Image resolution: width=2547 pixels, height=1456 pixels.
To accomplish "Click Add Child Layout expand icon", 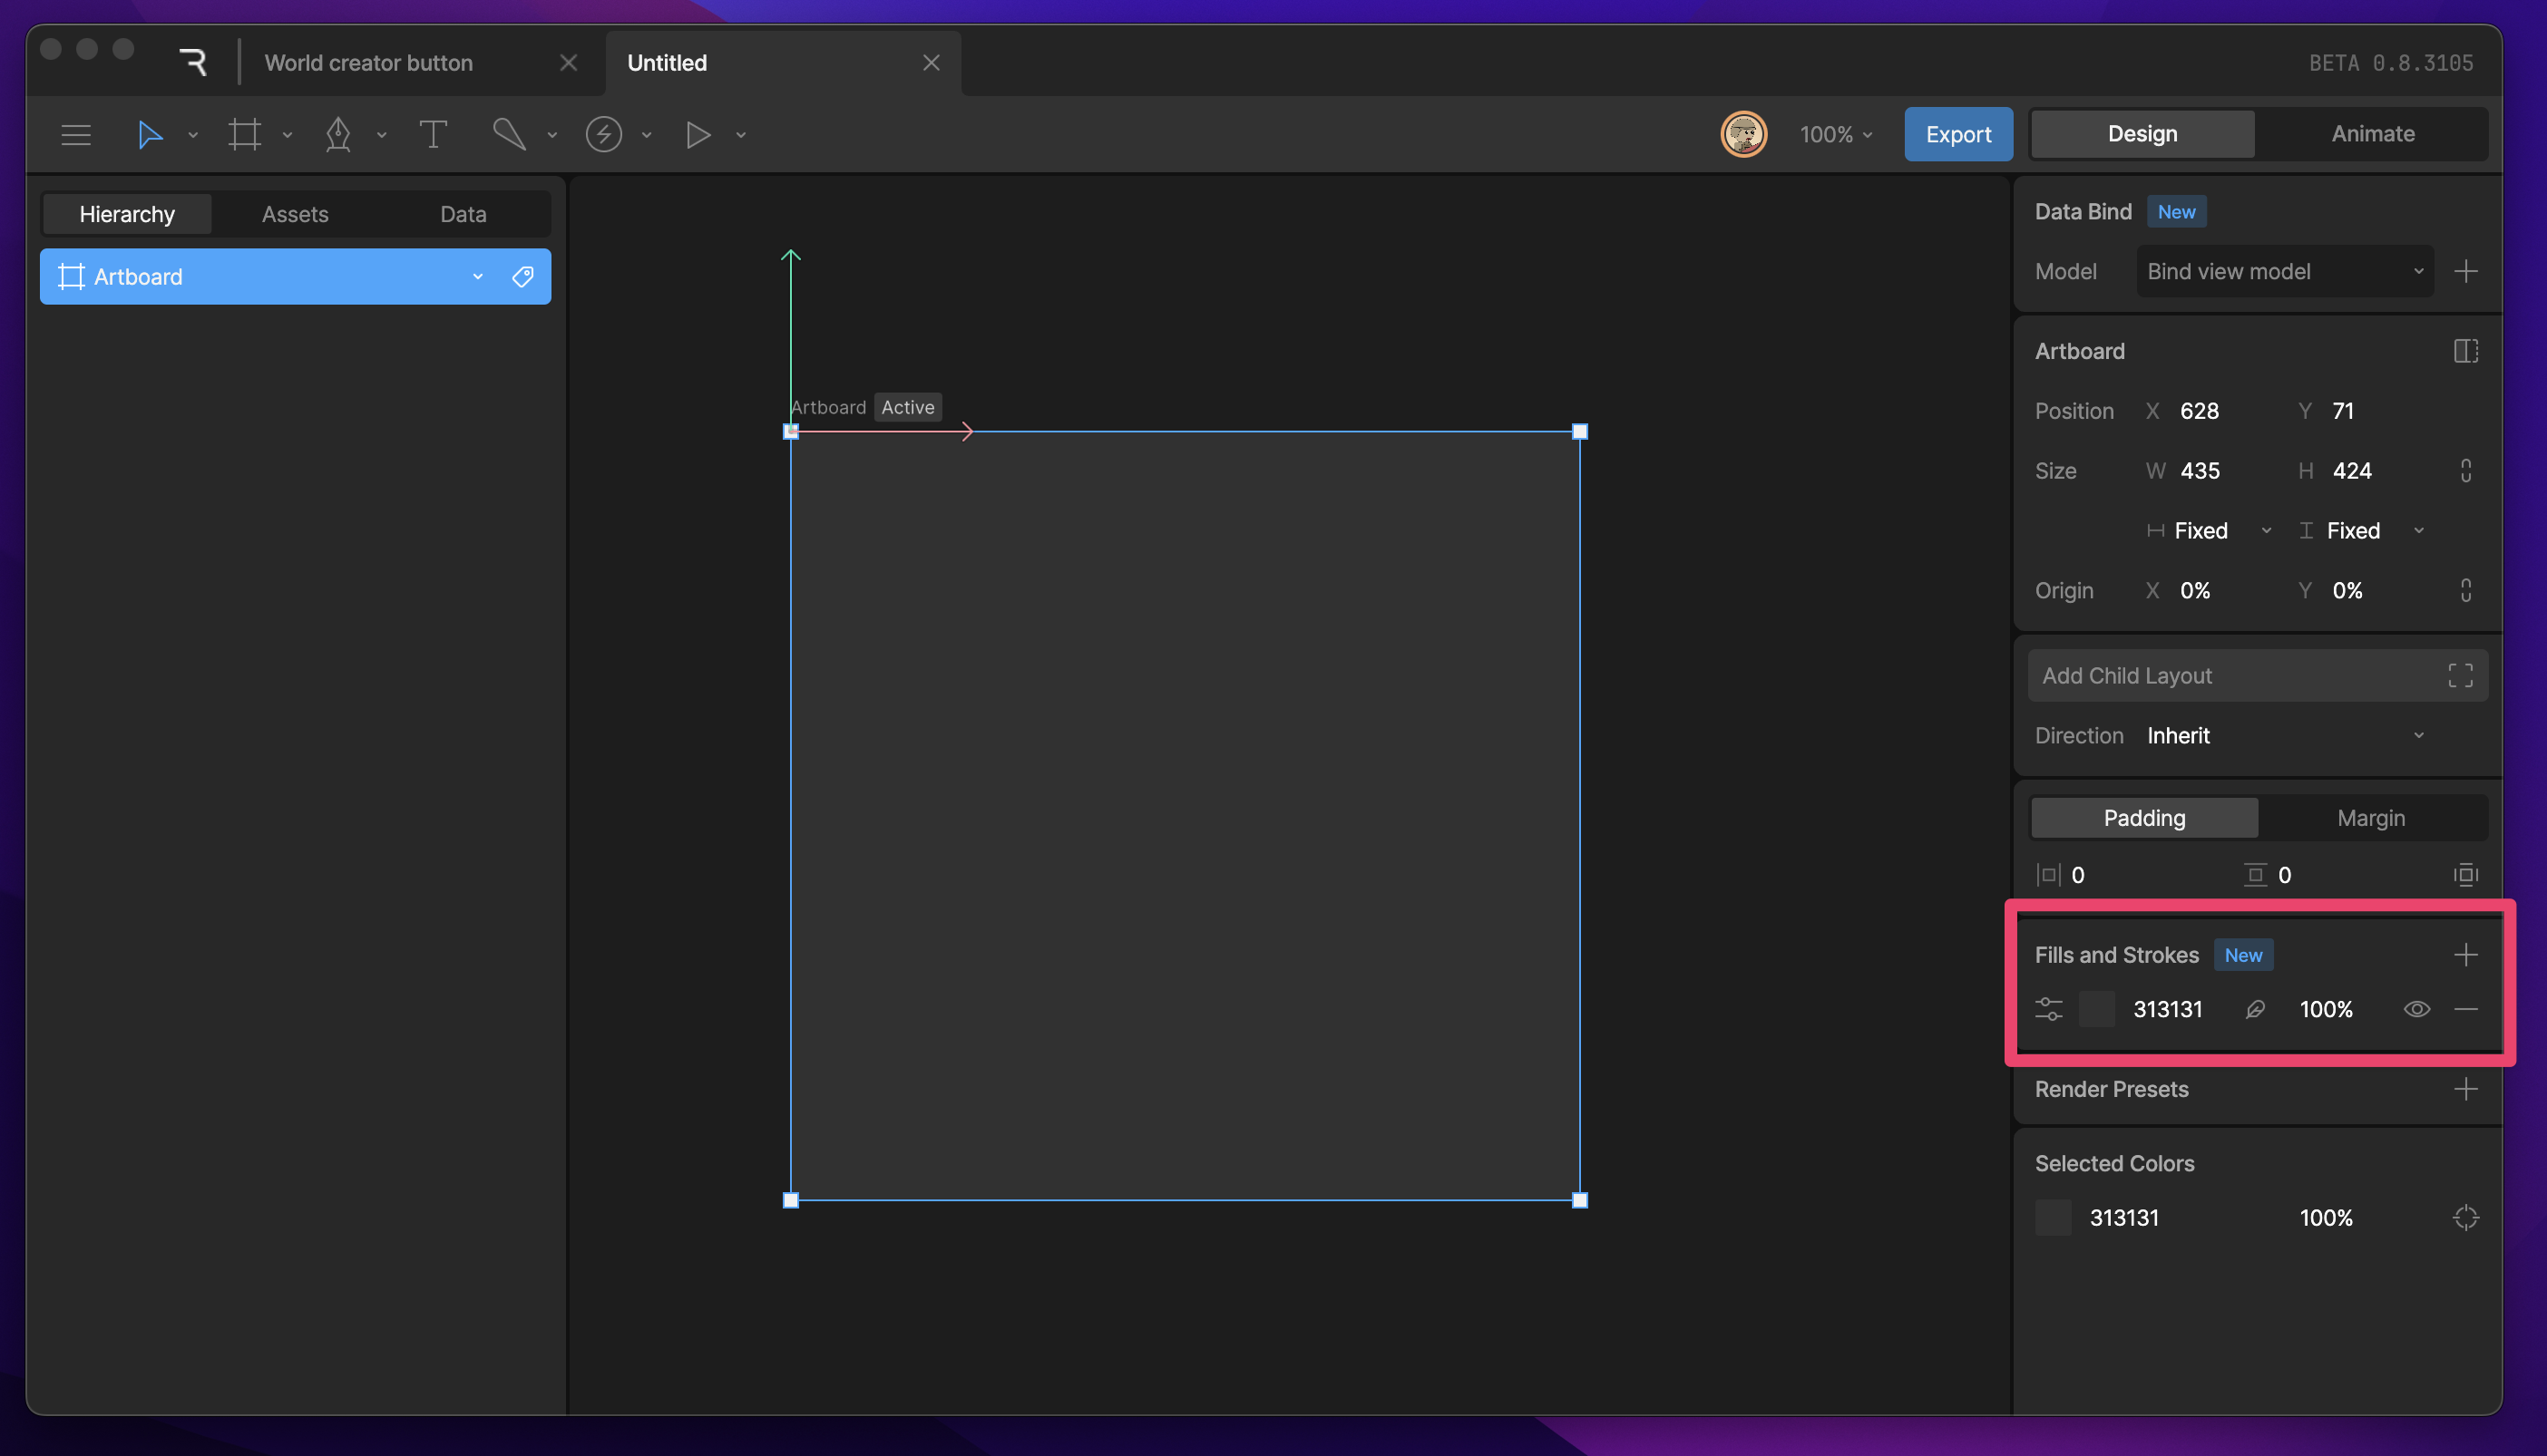I will 2460,676.
